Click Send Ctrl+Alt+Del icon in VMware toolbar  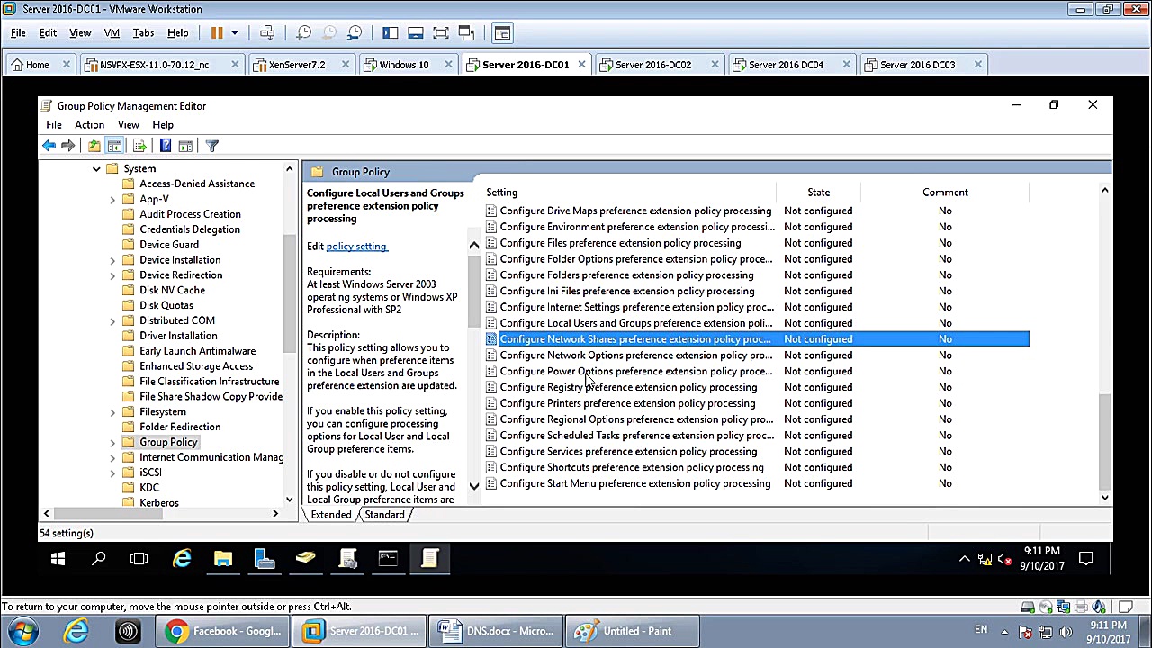pyautogui.click(x=267, y=33)
